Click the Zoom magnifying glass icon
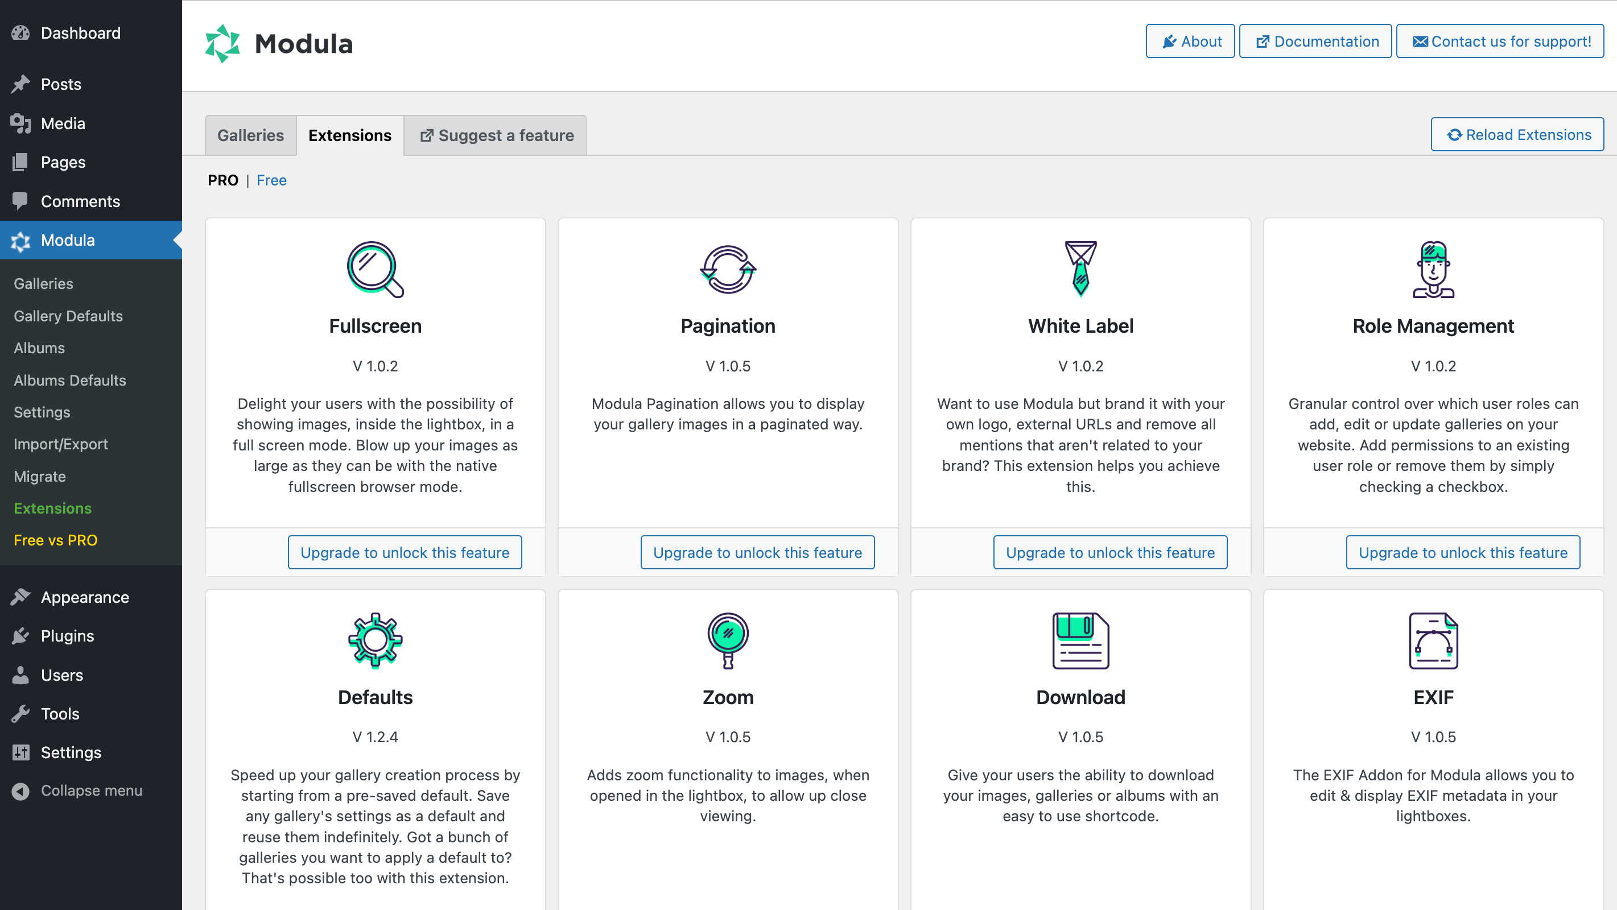The width and height of the screenshot is (1617, 910). 728,640
